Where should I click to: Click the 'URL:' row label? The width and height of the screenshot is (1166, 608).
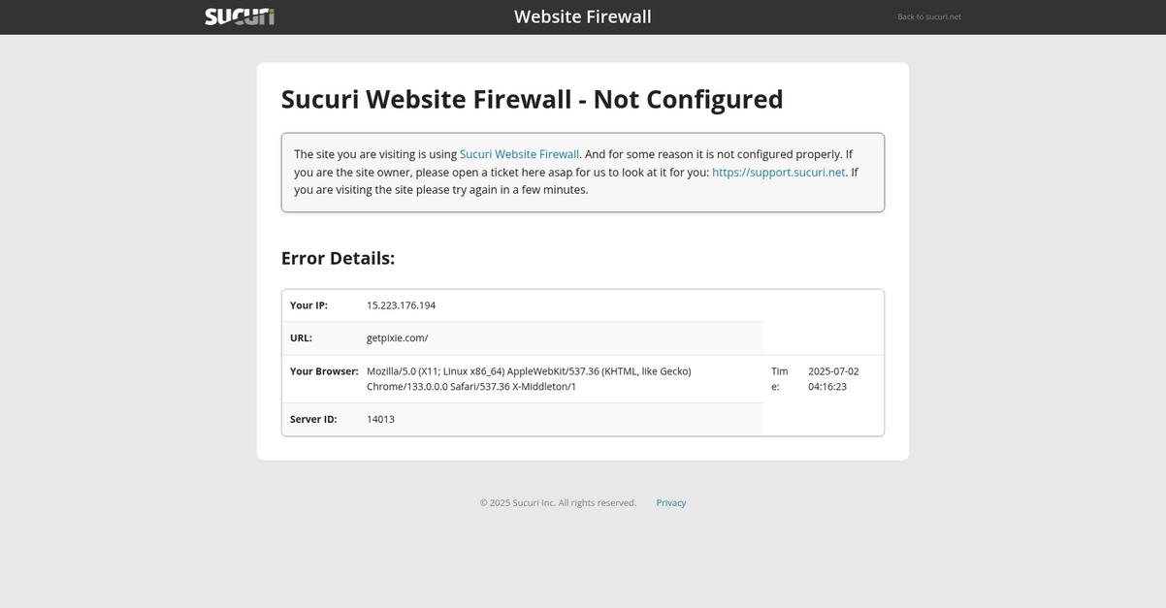(301, 338)
